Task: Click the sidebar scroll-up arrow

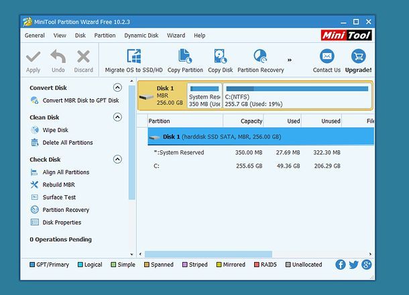Action: click(131, 81)
